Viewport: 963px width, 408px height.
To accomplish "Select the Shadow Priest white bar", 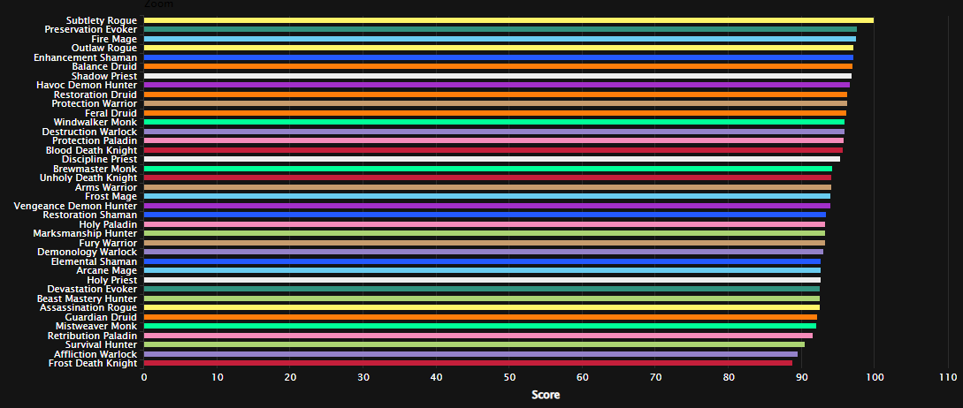I will coord(498,76).
